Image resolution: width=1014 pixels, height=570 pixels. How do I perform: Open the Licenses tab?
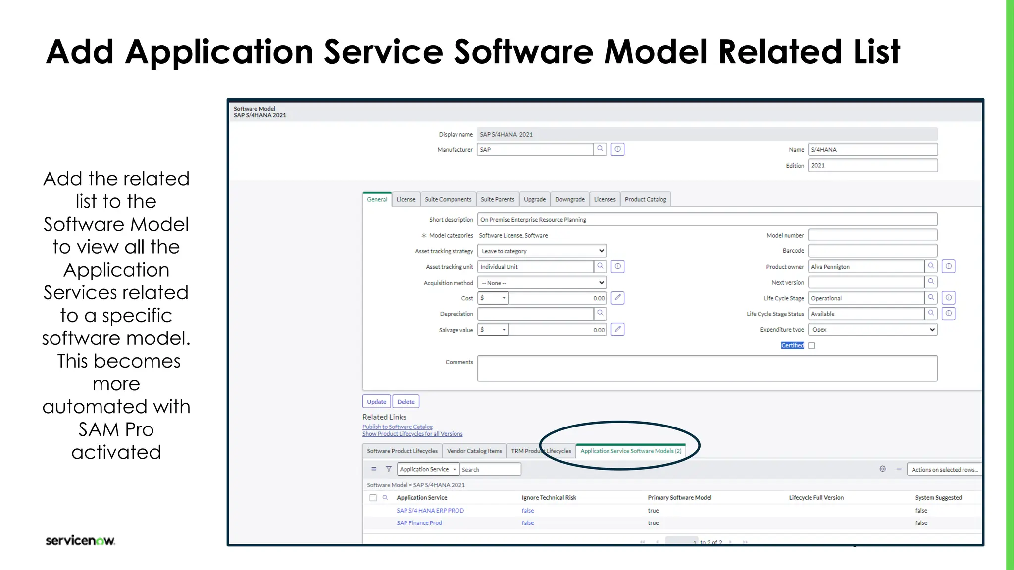pos(605,199)
